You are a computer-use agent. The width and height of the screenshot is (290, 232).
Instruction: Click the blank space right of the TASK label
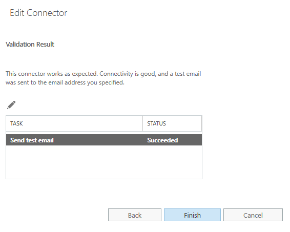(x=82, y=123)
